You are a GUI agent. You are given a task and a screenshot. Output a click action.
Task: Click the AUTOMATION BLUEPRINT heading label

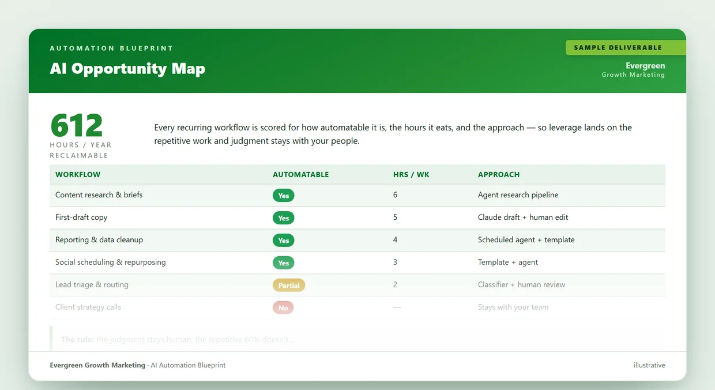(111, 48)
